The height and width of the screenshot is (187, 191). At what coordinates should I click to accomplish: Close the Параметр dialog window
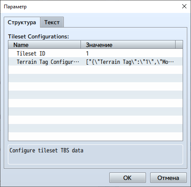[184, 6]
